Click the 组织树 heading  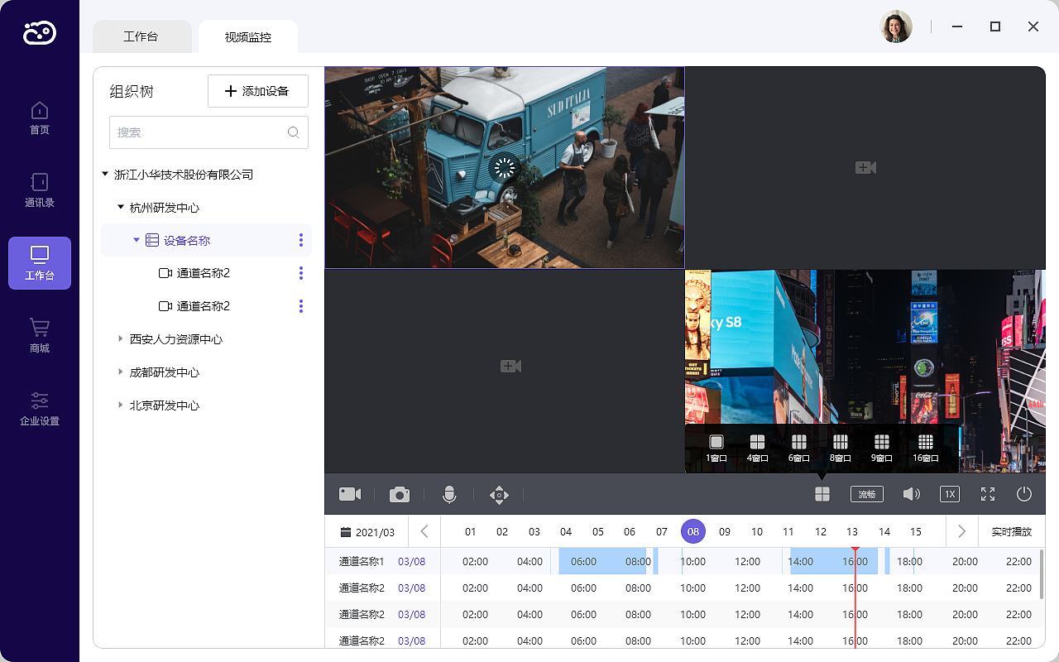(x=132, y=91)
